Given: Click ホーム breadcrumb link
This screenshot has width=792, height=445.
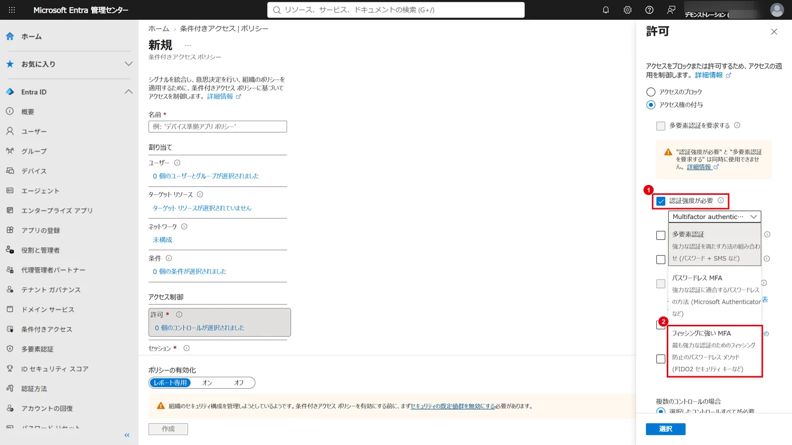Looking at the screenshot, I should pos(158,29).
